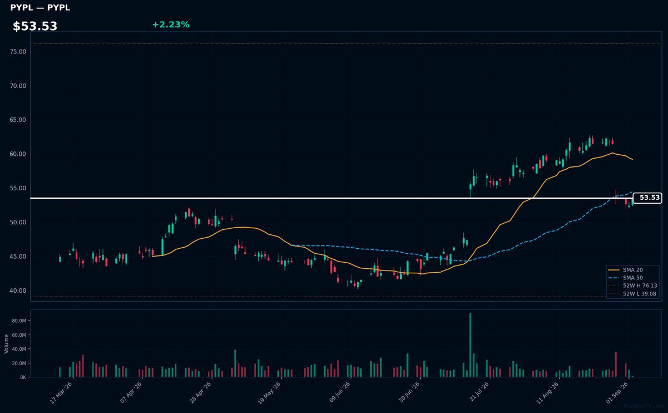The height and width of the screenshot is (413, 668).
Task: Click the 09 Jun '26 date label
Action: click(339, 393)
